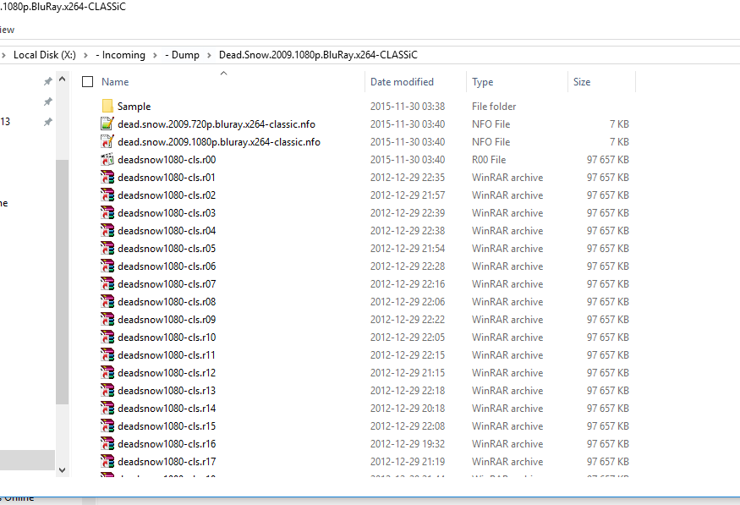This screenshot has height=505, width=740.
Task: Click NFO File type of the 720p nfo
Action: pos(491,124)
